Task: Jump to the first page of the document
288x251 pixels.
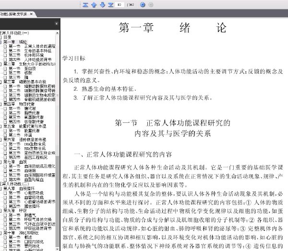Action: coord(85,5)
